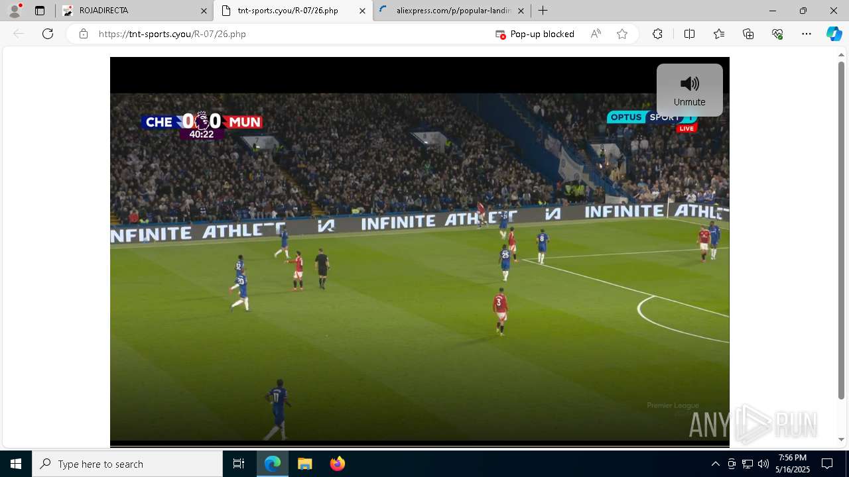This screenshot has height=477, width=849.
Task: Open the network status icon
Action: pos(748,464)
